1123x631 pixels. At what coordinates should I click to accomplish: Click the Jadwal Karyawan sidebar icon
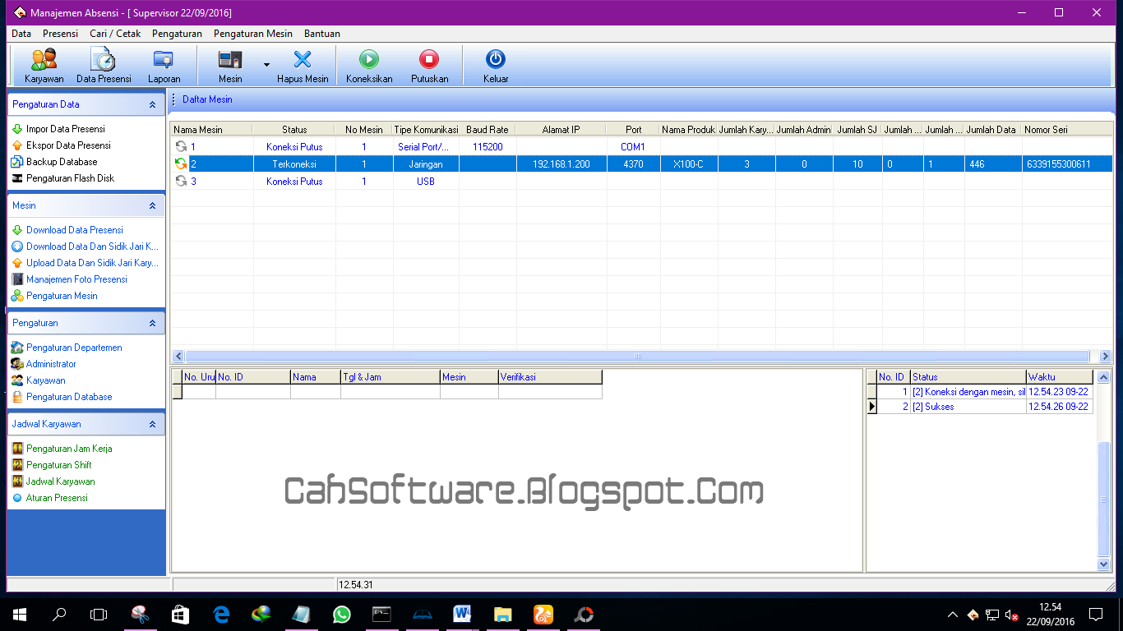coord(17,481)
